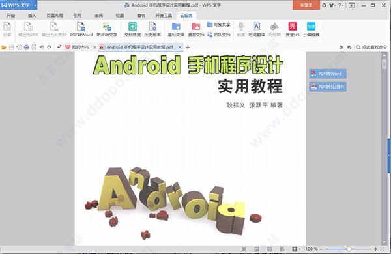
Task: Open 云编辑器 cloud editor
Action: coord(311,29)
